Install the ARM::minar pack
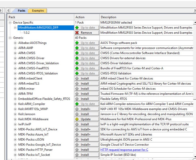This screenshot has width=196, height=160. (x=87, y=89)
